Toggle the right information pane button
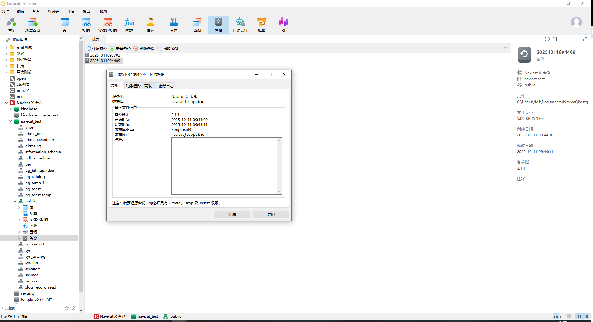This screenshot has height=322, width=593. (x=586, y=316)
